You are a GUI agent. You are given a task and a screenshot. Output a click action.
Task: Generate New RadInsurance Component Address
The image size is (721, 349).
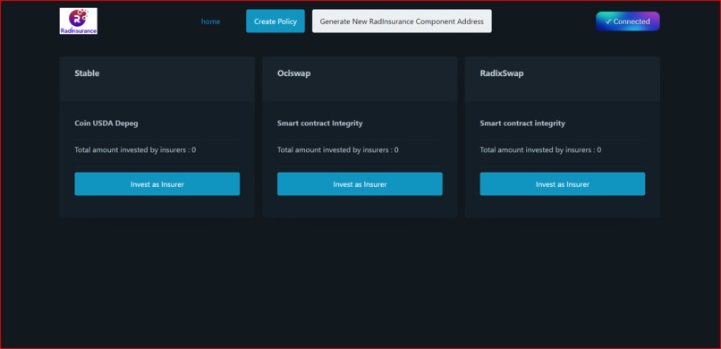(x=402, y=21)
